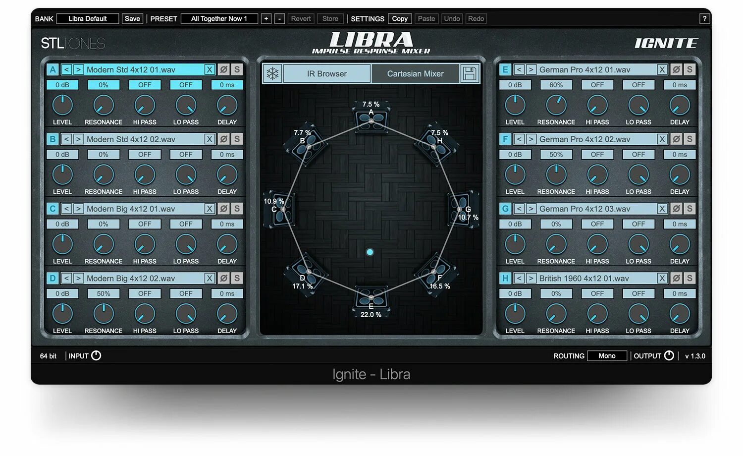Image resolution: width=743 pixels, height=456 pixels.
Task: Select slot D letter tab
Action: pos(53,279)
